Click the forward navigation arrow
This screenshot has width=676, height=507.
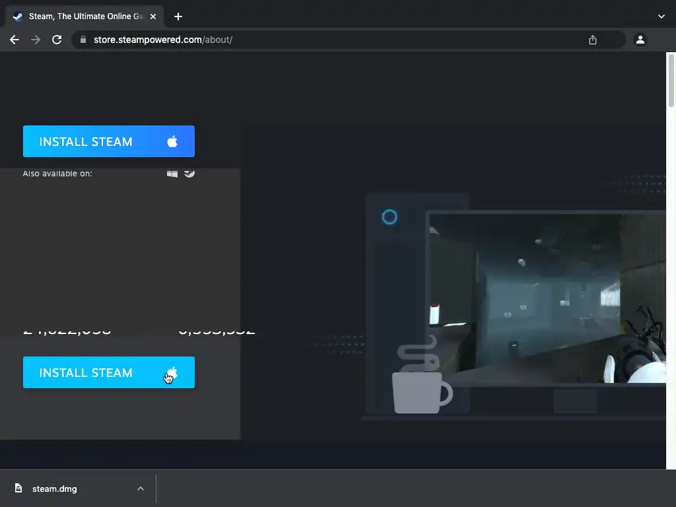coord(36,40)
